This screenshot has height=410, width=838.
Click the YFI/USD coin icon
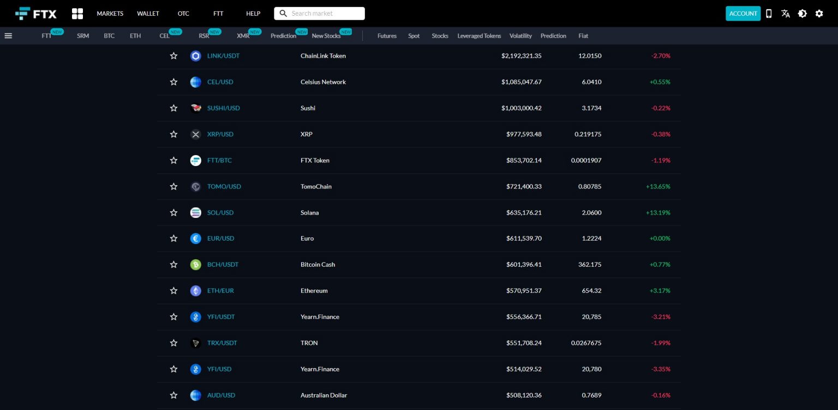point(195,369)
